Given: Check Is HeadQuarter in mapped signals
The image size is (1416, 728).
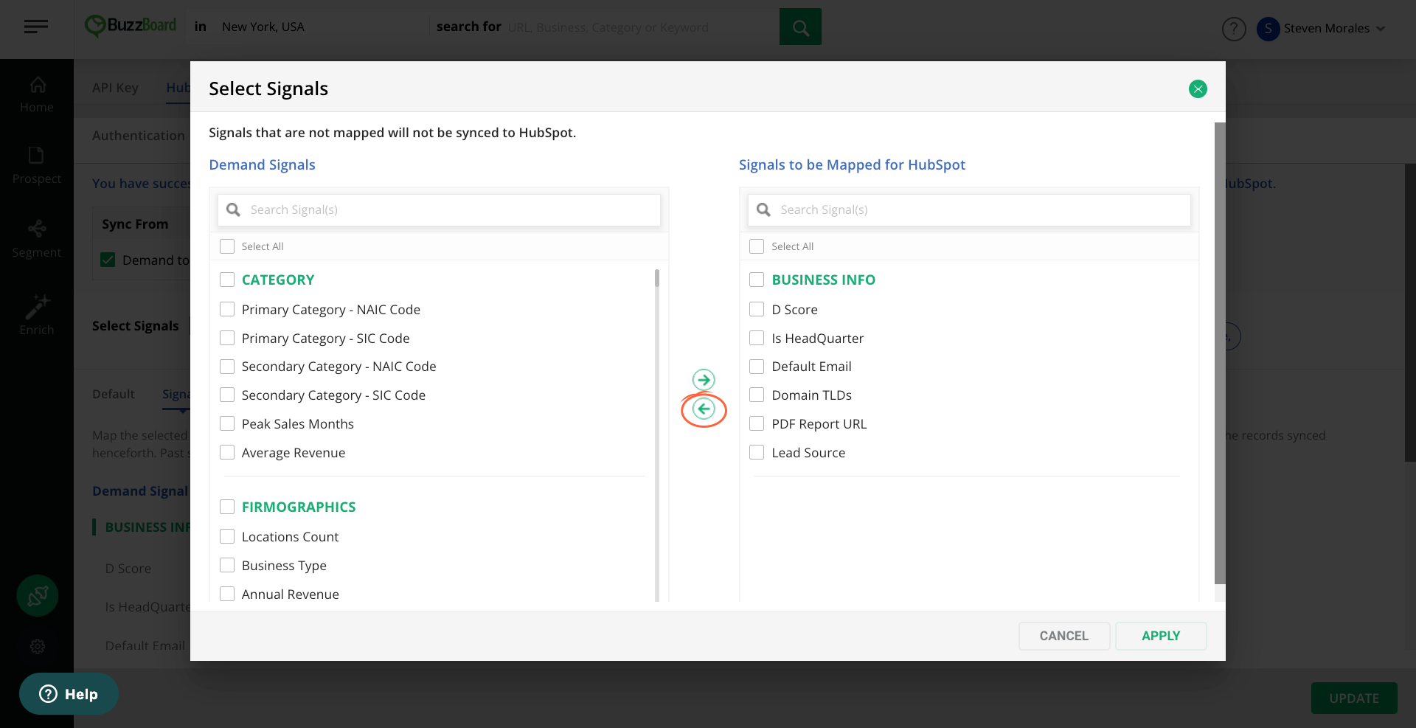Looking at the screenshot, I should [757, 338].
